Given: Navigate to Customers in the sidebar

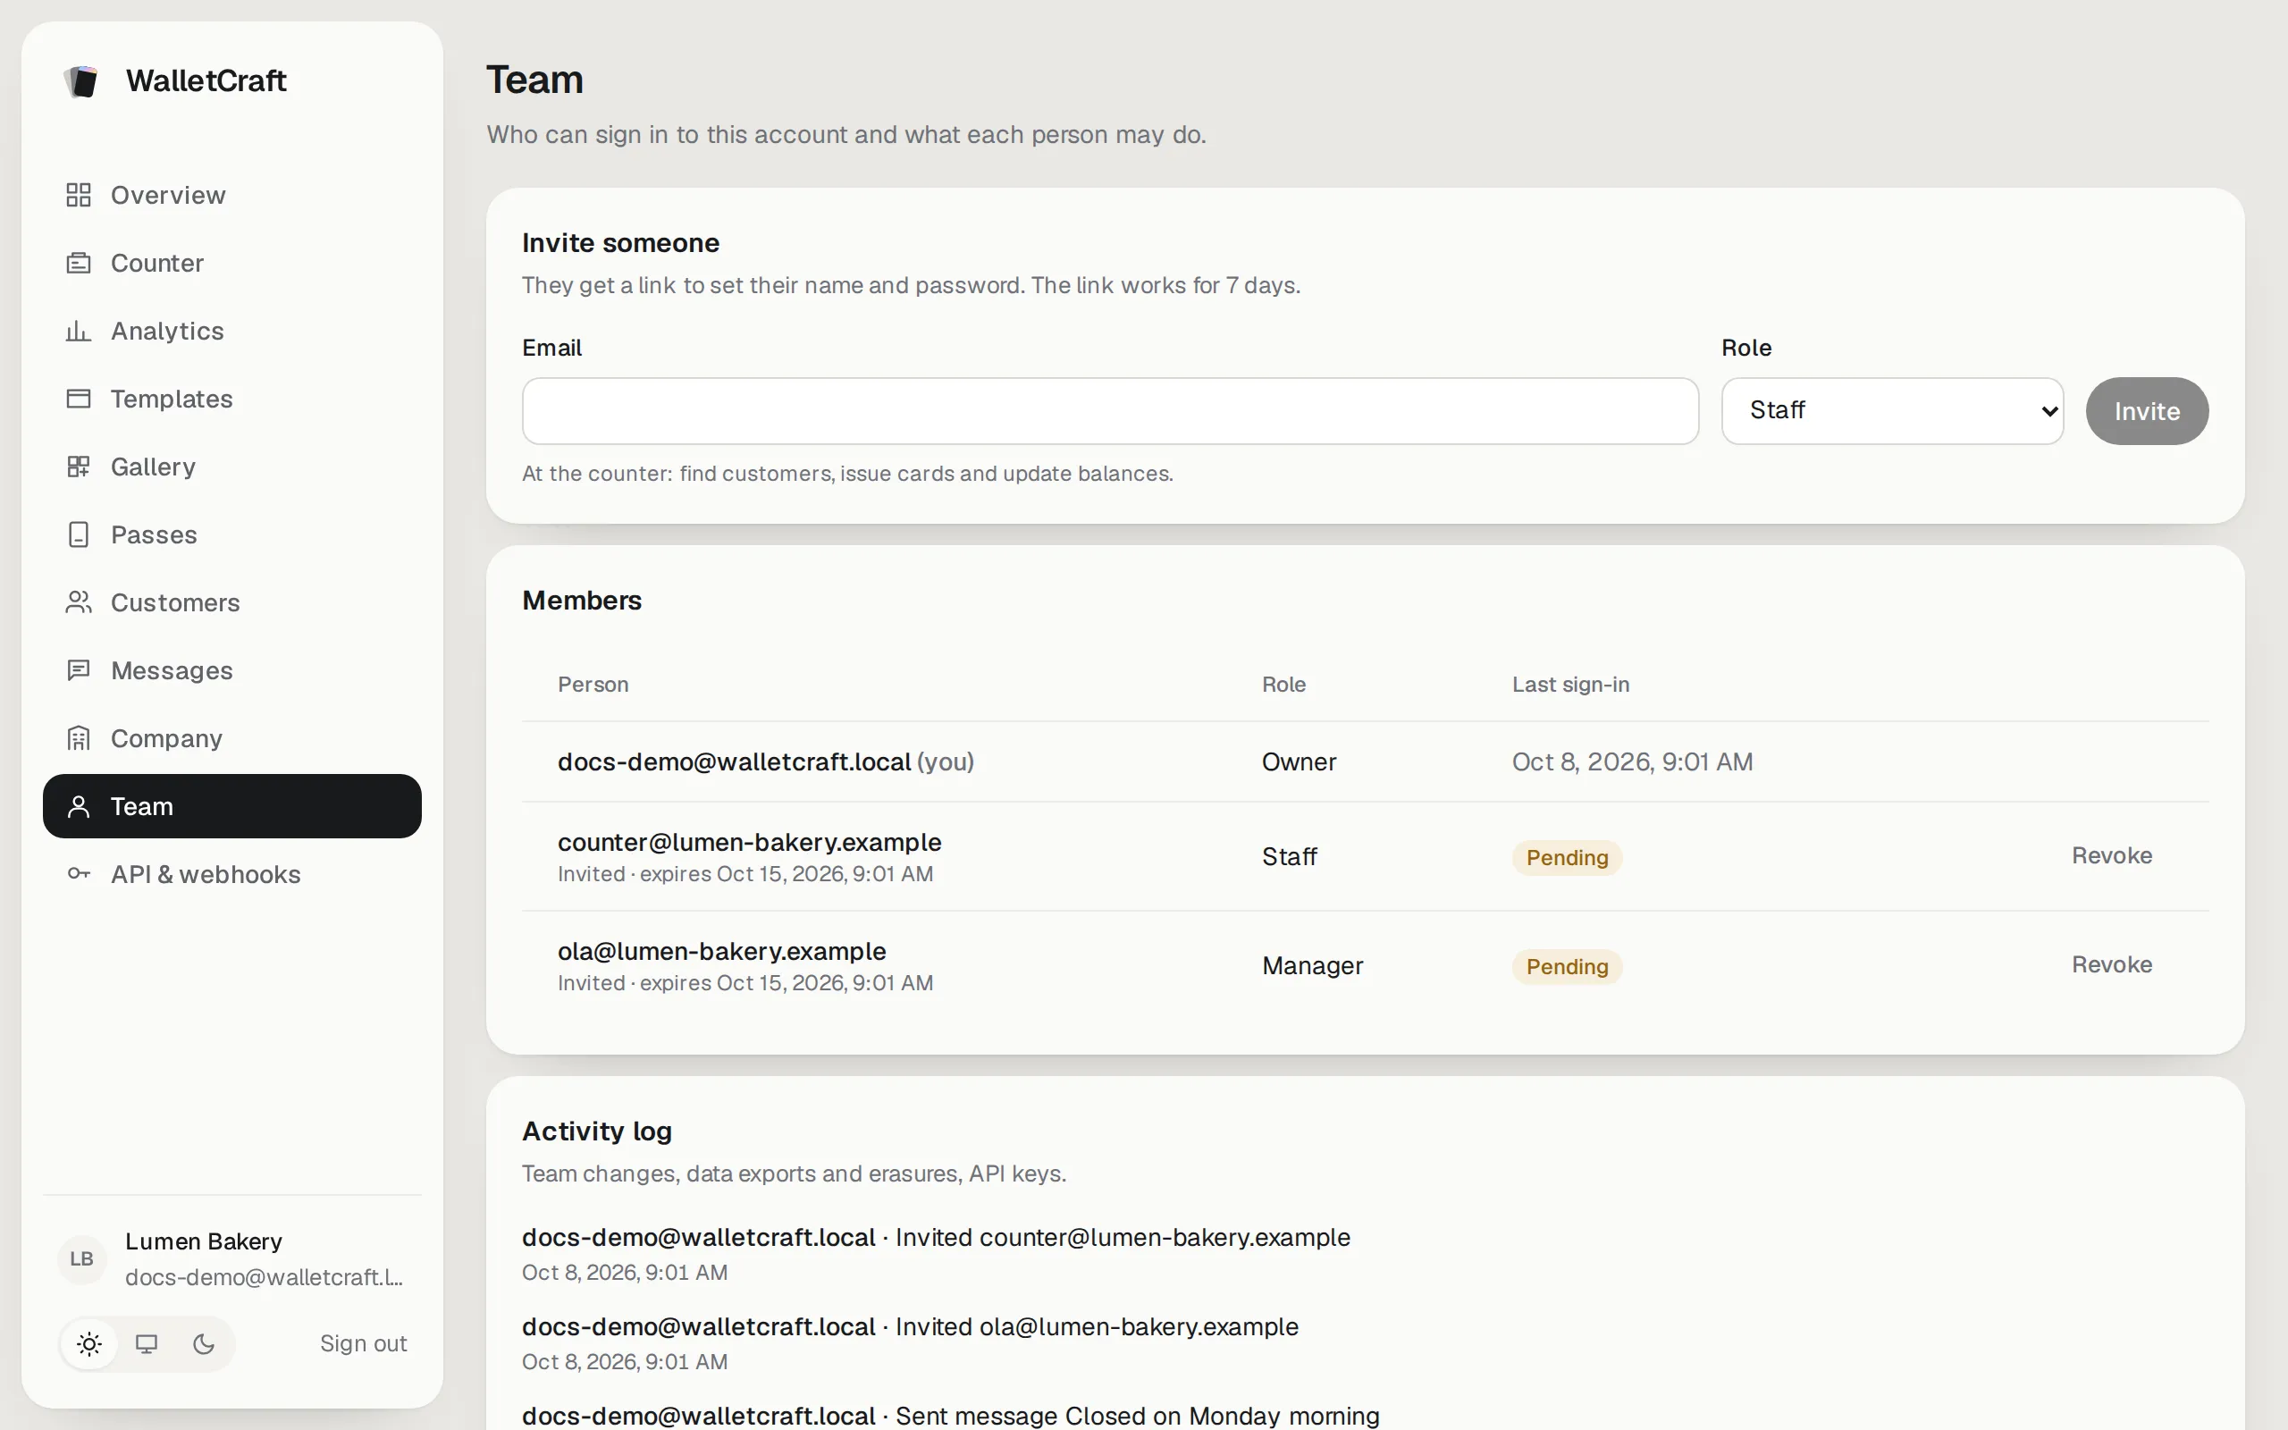Looking at the screenshot, I should point(231,602).
